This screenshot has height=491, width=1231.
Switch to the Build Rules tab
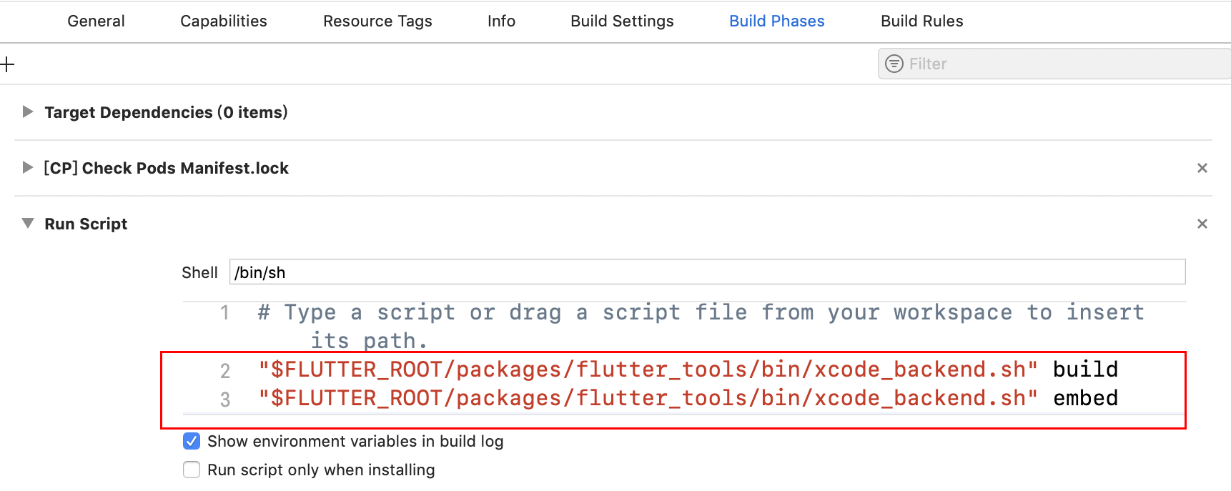coord(921,21)
